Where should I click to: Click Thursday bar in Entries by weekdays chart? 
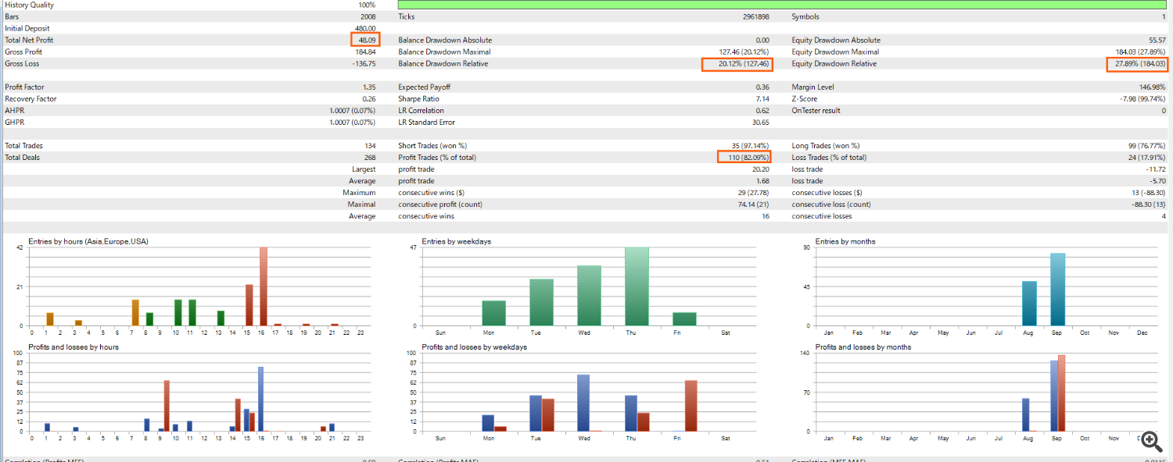pos(636,286)
